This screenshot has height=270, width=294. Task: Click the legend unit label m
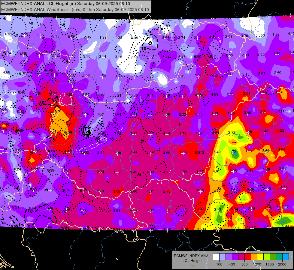(192, 266)
